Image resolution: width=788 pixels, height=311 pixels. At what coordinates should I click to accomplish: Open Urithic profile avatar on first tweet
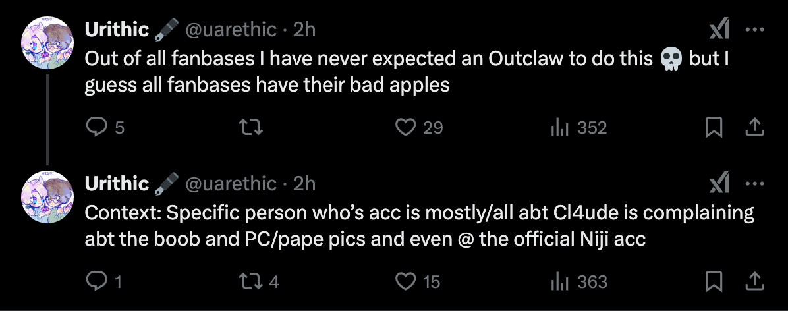coord(47,43)
